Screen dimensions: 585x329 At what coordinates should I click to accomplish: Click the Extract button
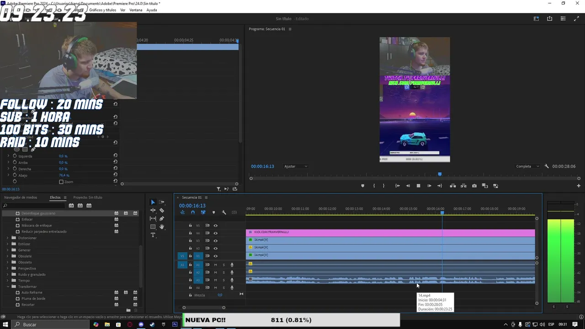click(x=463, y=186)
